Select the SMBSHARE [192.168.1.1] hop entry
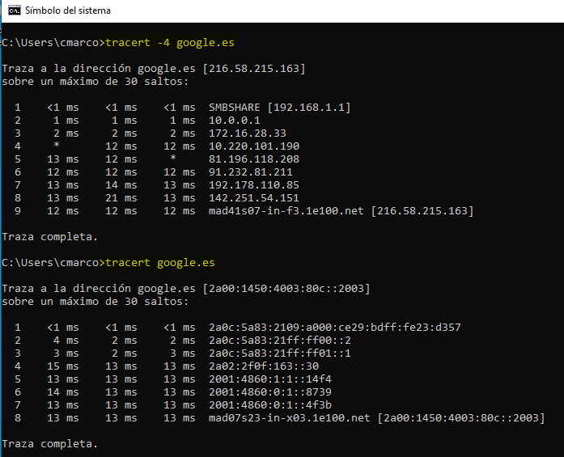 (x=279, y=108)
